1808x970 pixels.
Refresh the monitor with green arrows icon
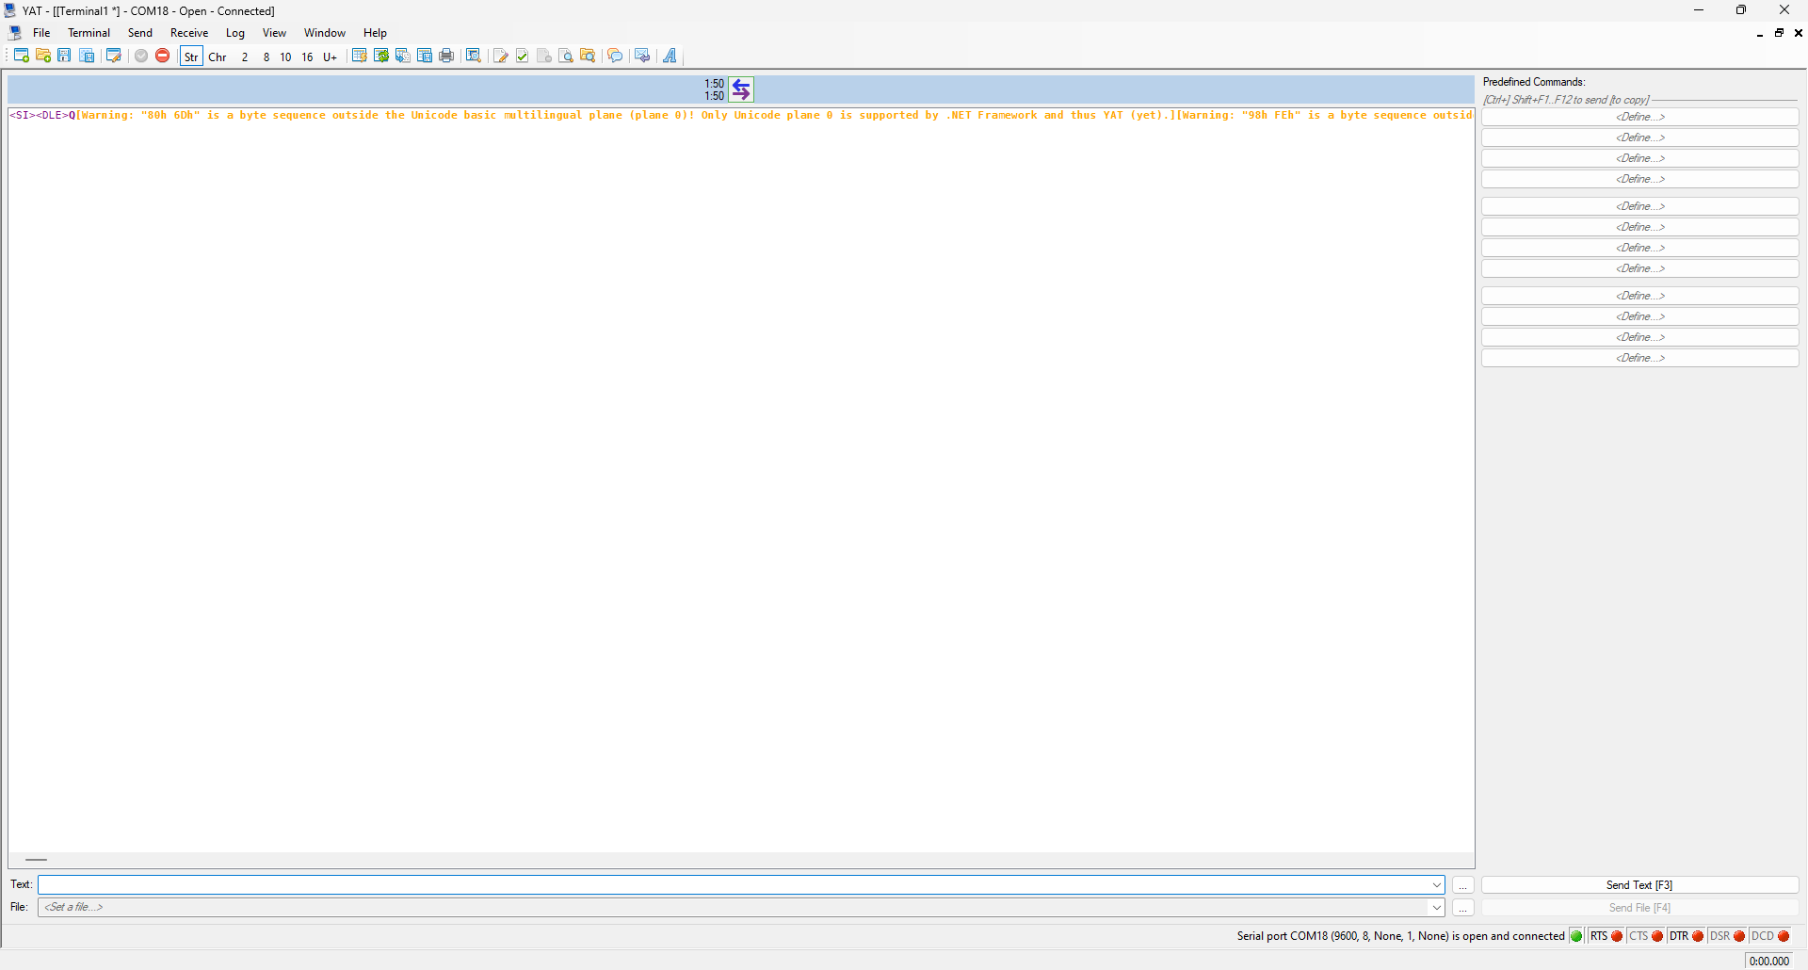[x=381, y=56]
